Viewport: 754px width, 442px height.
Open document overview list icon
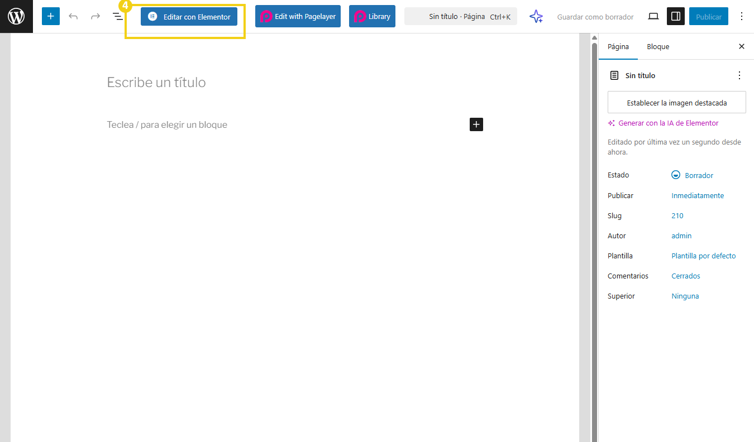click(x=118, y=17)
